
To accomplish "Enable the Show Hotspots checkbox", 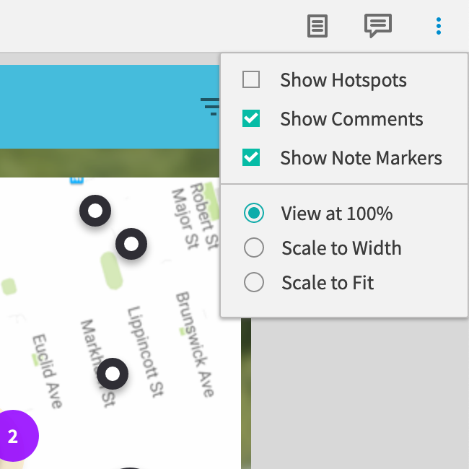I will pyautogui.click(x=251, y=79).
